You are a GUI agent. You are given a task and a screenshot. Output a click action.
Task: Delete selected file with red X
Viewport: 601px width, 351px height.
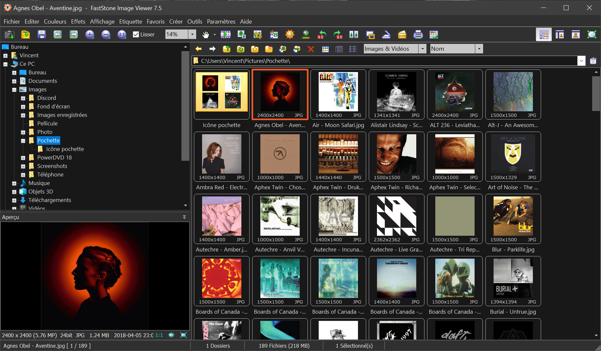coord(311,49)
